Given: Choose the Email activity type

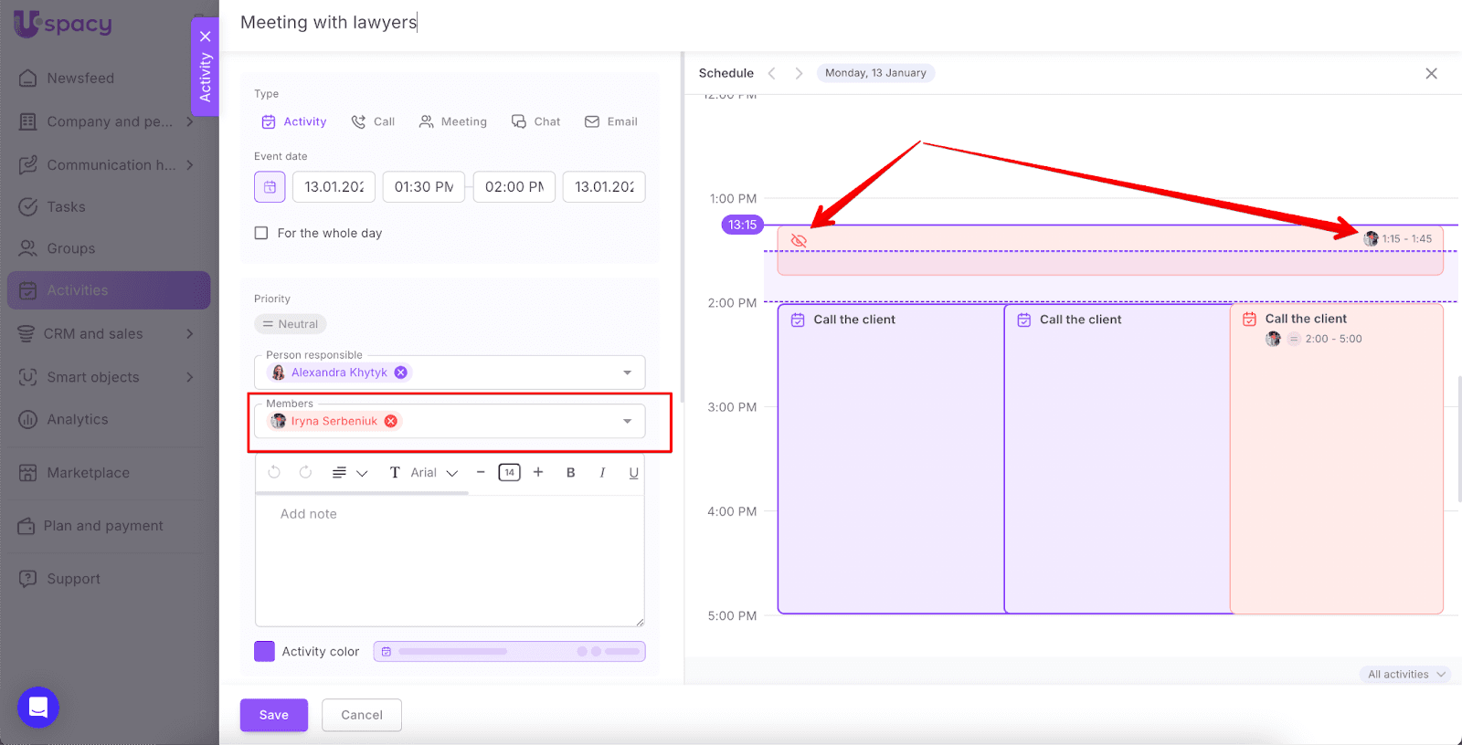Looking at the screenshot, I should click(x=611, y=121).
